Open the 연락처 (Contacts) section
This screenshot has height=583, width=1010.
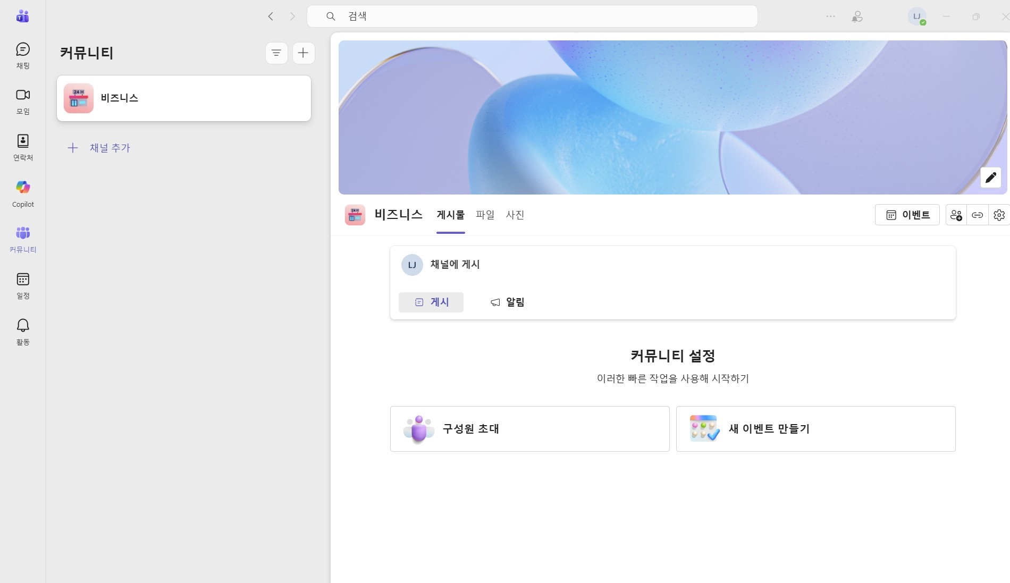pyautogui.click(x=23, y=147)
